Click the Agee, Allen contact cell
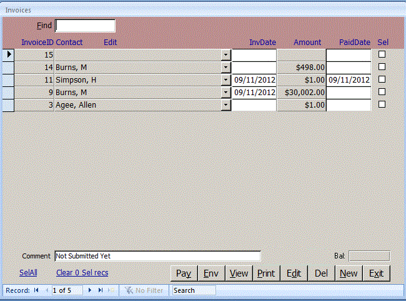Screen dimensions: 406x301 [138, 105]
